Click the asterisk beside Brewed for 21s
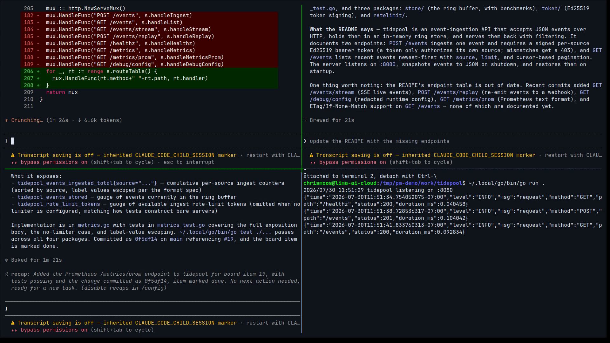The image size is (610, 343). pos(305,120)
